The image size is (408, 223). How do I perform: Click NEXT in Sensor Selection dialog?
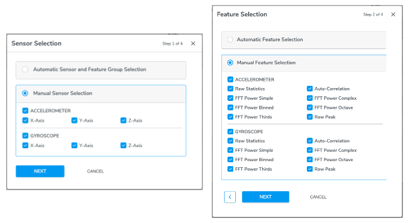click(x=40, y=171)
